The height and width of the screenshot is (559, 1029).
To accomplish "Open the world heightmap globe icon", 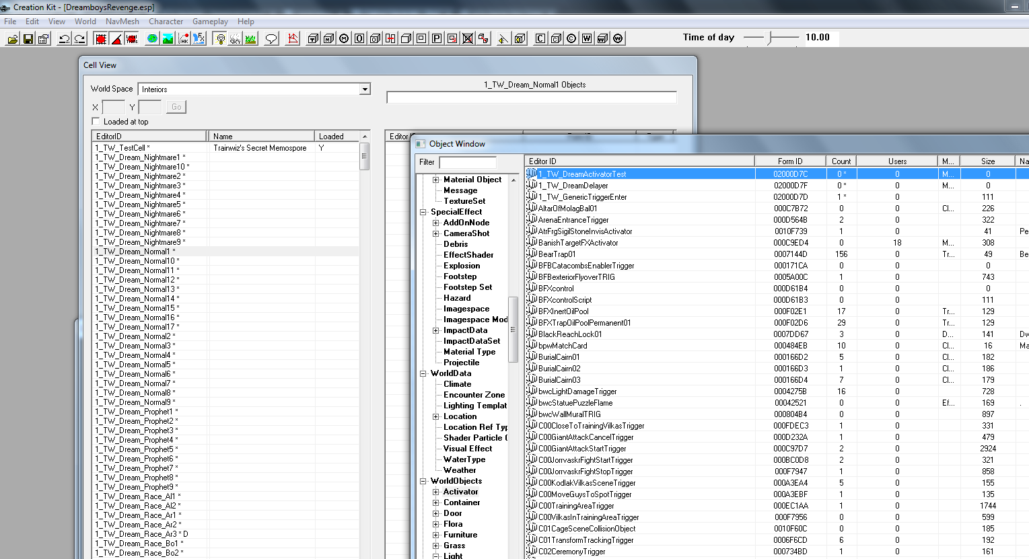I will (153, 39).
